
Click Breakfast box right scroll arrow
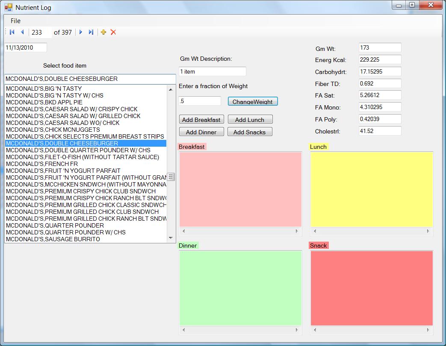[297, 231]
